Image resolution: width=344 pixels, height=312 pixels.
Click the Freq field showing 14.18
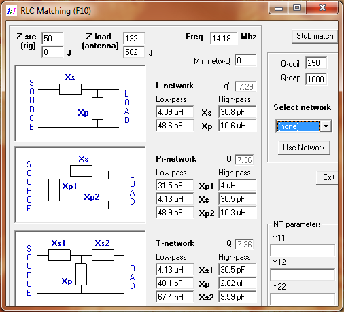click(x=224, y=38)
